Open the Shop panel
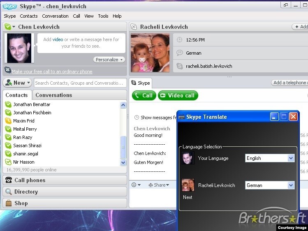 [65, 203]
